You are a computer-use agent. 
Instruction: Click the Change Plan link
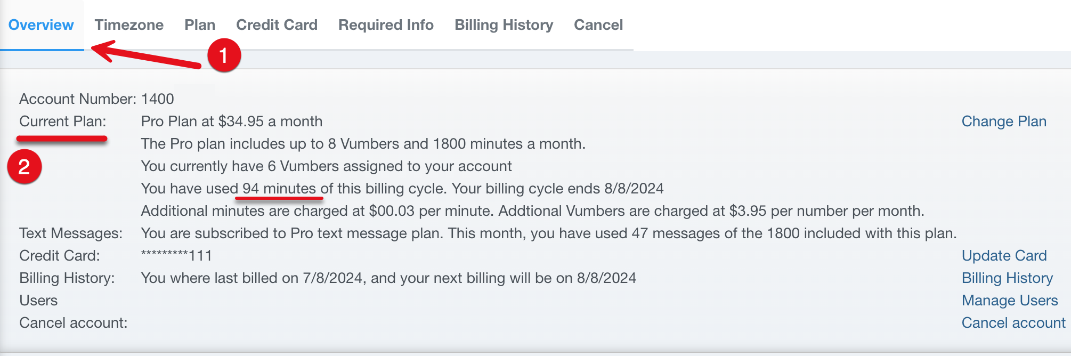click(1004, 122)
